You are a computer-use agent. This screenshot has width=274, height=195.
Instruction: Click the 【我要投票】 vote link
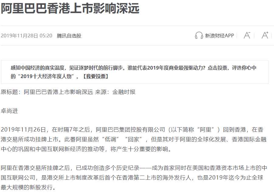tap(95, 76)
